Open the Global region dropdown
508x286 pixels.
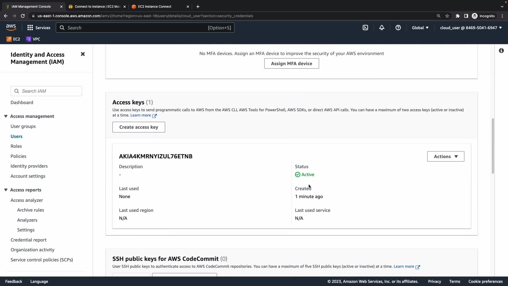click(x=420, y=28)
